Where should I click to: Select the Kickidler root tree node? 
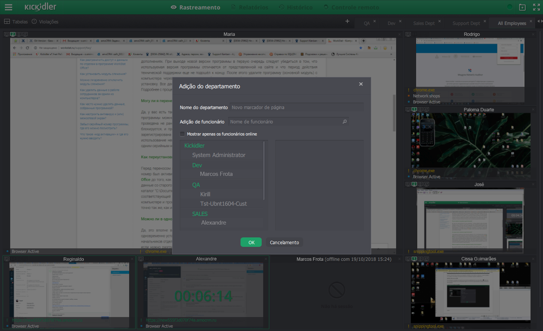[x=194, y=146]
